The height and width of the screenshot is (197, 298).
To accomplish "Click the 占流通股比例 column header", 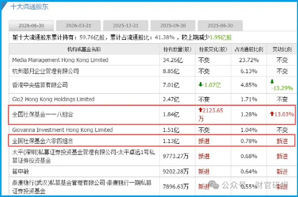I will (249, 49).
